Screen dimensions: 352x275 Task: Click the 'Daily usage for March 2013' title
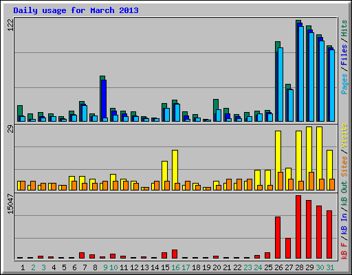[x=76, y=10]
